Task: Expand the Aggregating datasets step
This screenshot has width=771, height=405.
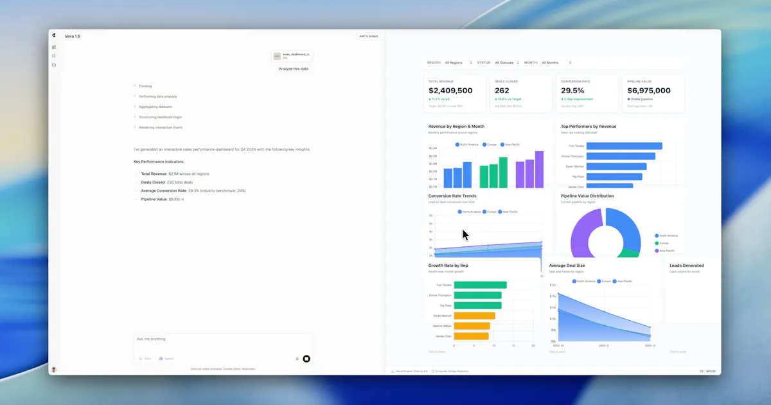Action: tap(153, 107)
